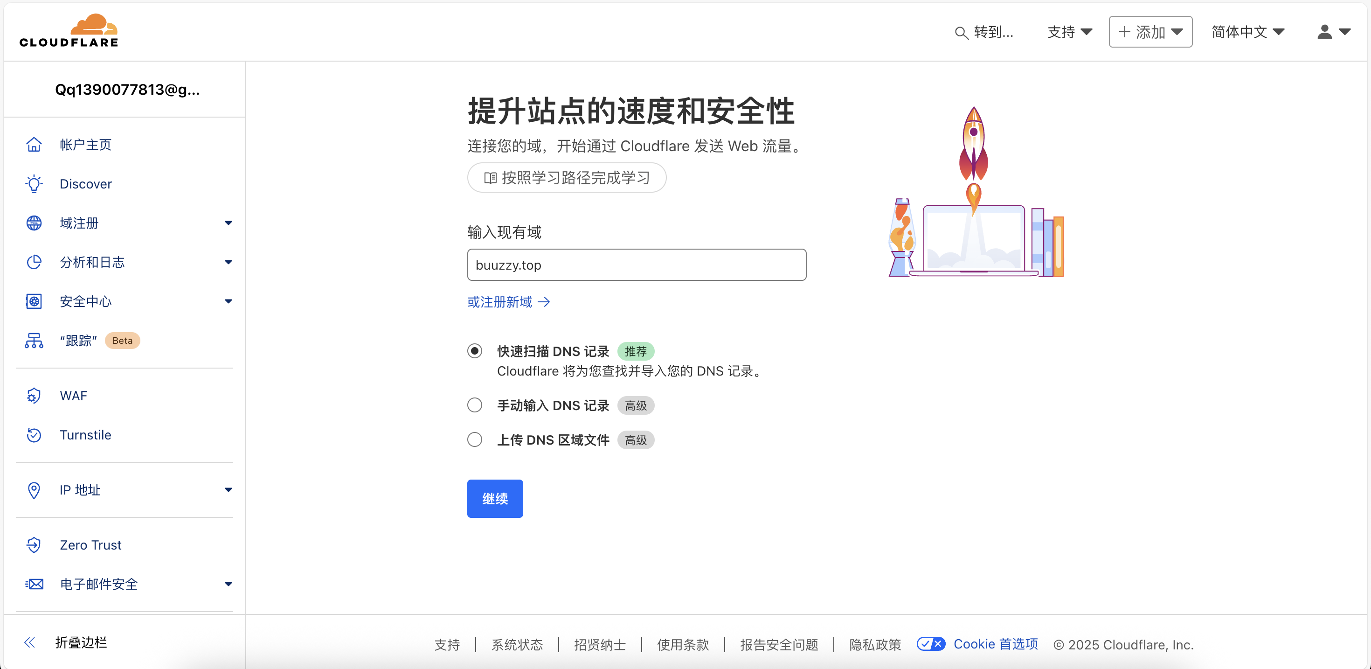The height and width of the screenshot is (669, 1371).
Task: Open Turnstile in sidebar
Action: point(85,435)
